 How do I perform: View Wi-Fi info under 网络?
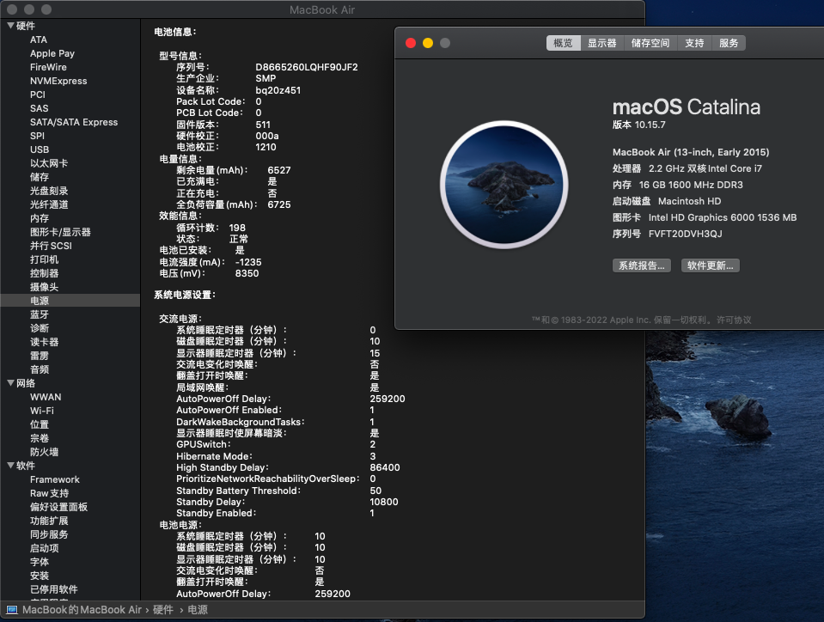[x=44, y=410]
